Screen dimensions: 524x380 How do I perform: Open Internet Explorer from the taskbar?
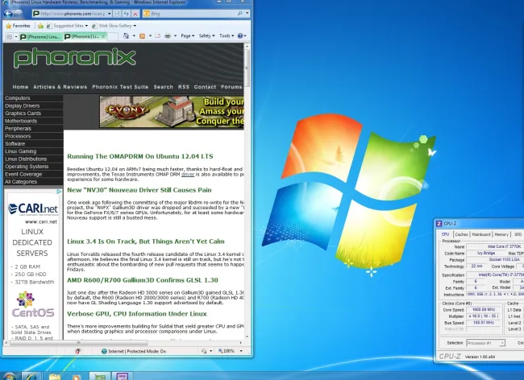pos(32,375)
